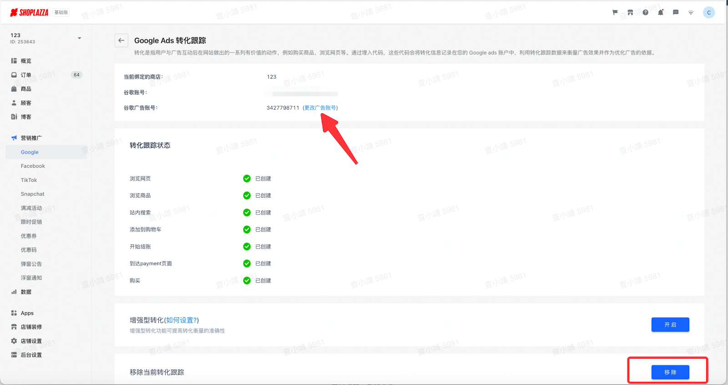
Task: Open the help question mark icon
Action: pyautogui.click(x=645, y=13)
